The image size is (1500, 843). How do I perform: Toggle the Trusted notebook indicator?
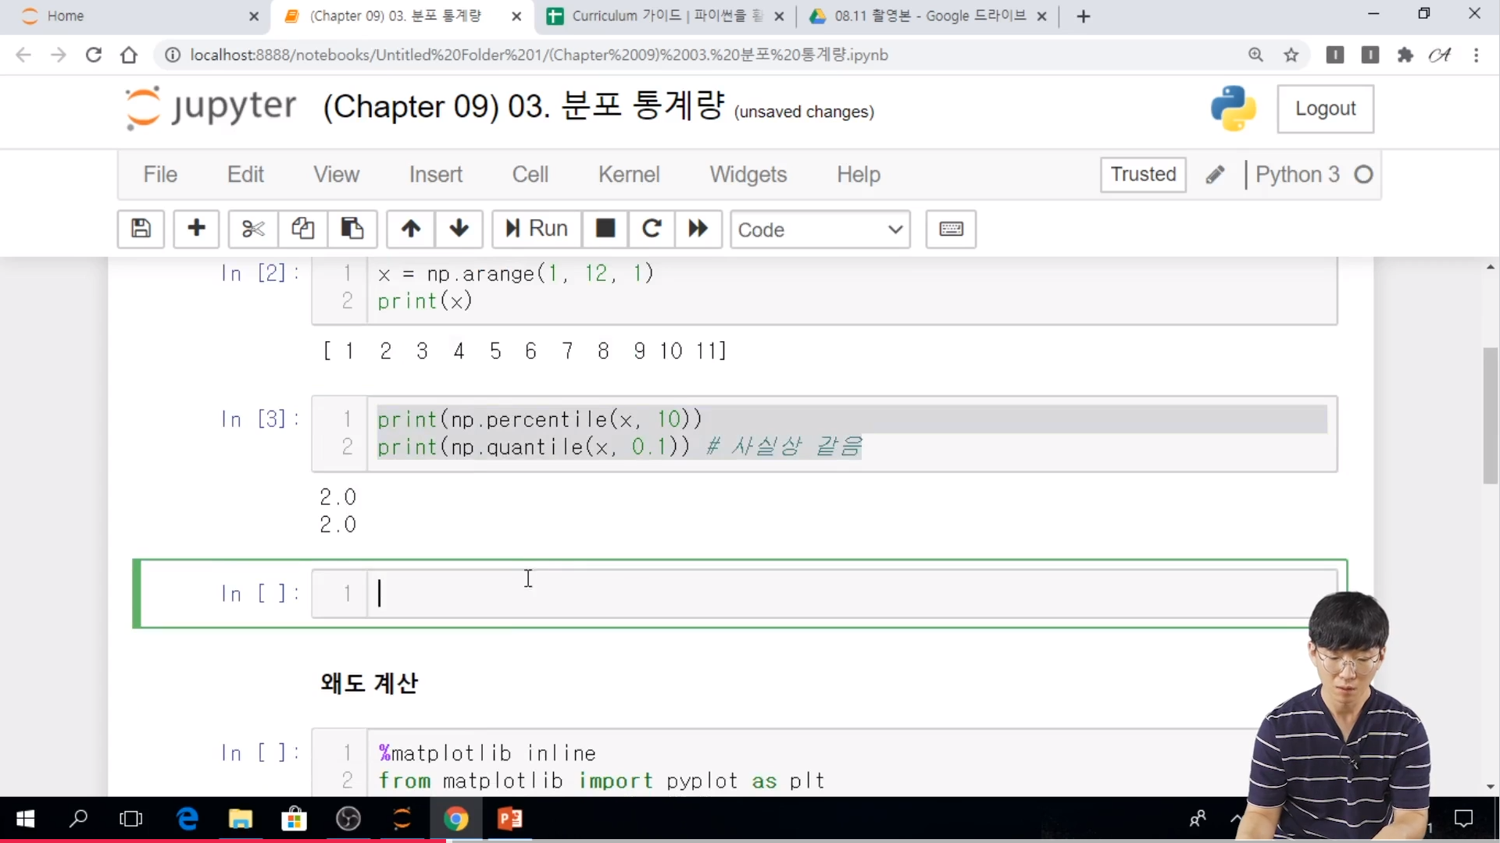click(x=1143, y=174)
